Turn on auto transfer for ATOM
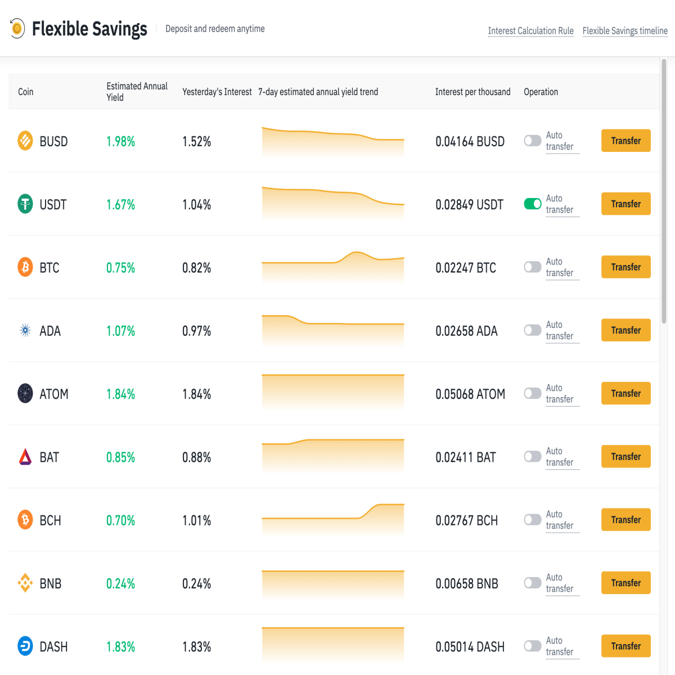This screenshot has width=675, height=675. (533, 393)
